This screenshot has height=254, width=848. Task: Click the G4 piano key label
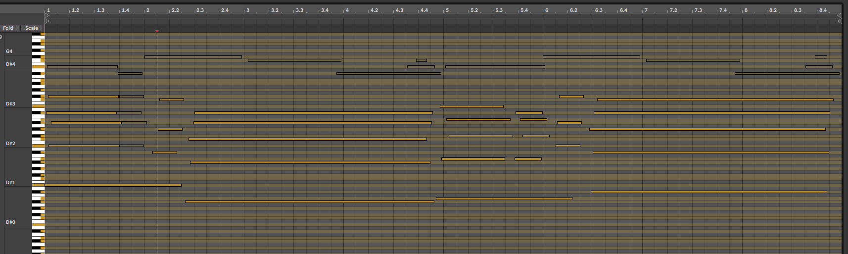point(9,51)
